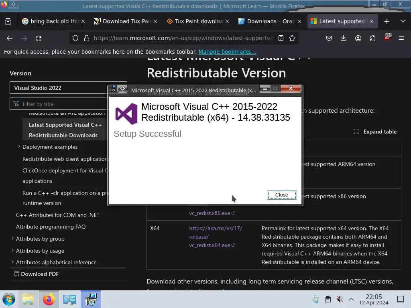This screenshot has height=308, width=411.
Task: Click Download PDF button
Action: 37,274
